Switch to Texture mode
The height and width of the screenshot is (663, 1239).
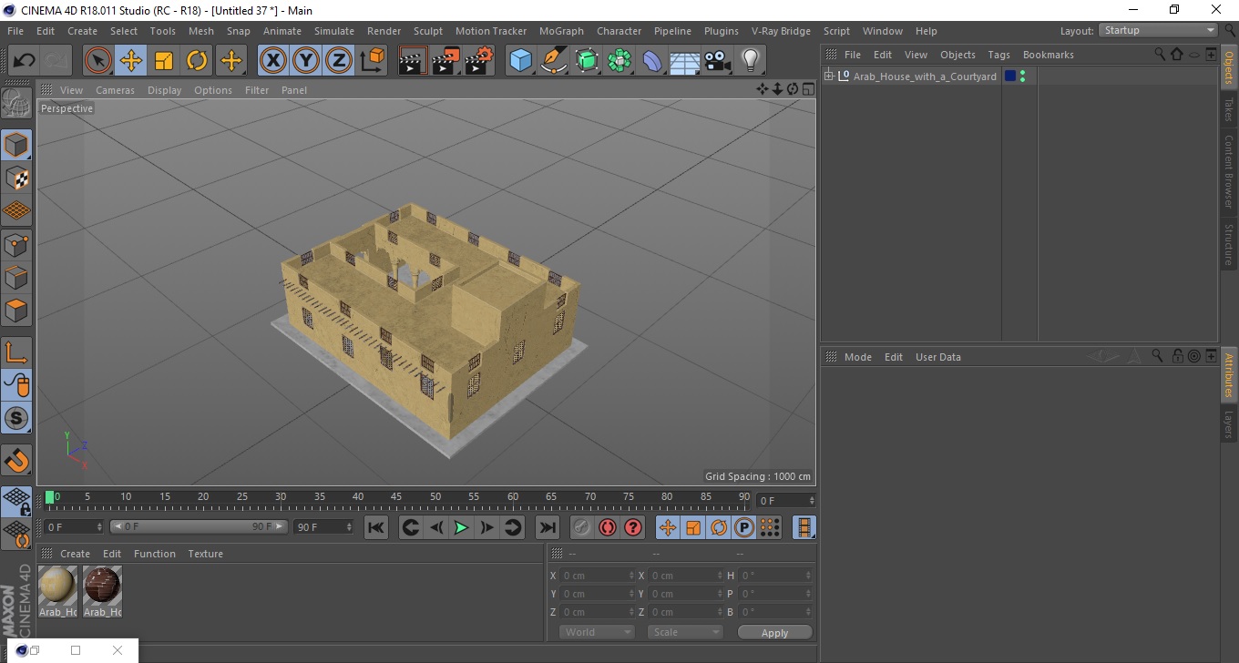coord(16,178)
